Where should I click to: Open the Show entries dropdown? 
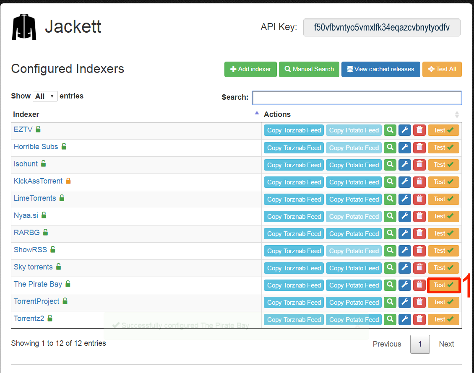point(45,96)
